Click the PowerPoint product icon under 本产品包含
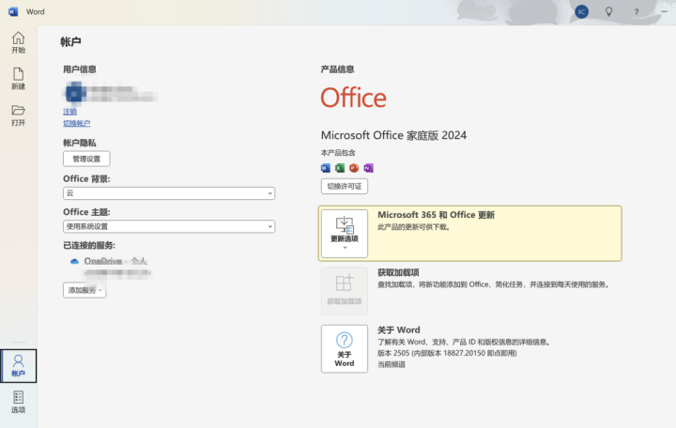676x428 pixels. (x=354, y=168)
